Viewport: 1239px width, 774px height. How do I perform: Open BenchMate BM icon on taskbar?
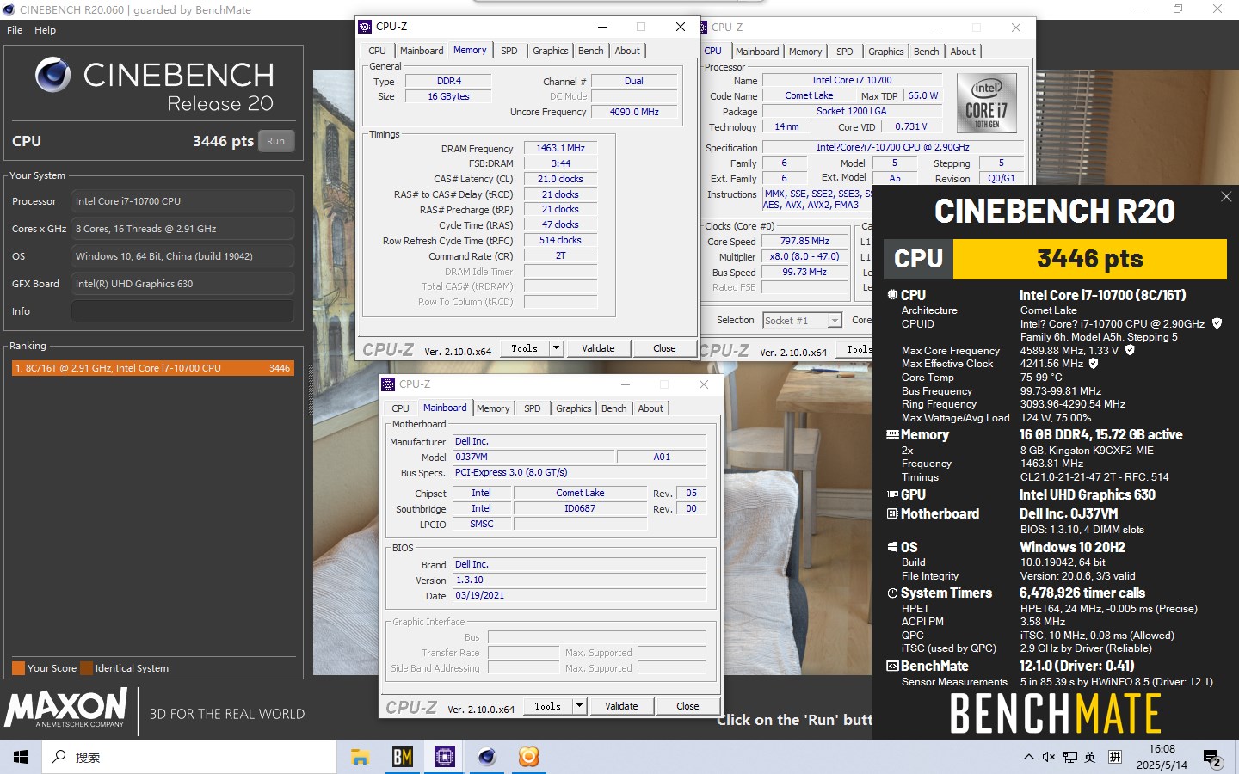402,757
